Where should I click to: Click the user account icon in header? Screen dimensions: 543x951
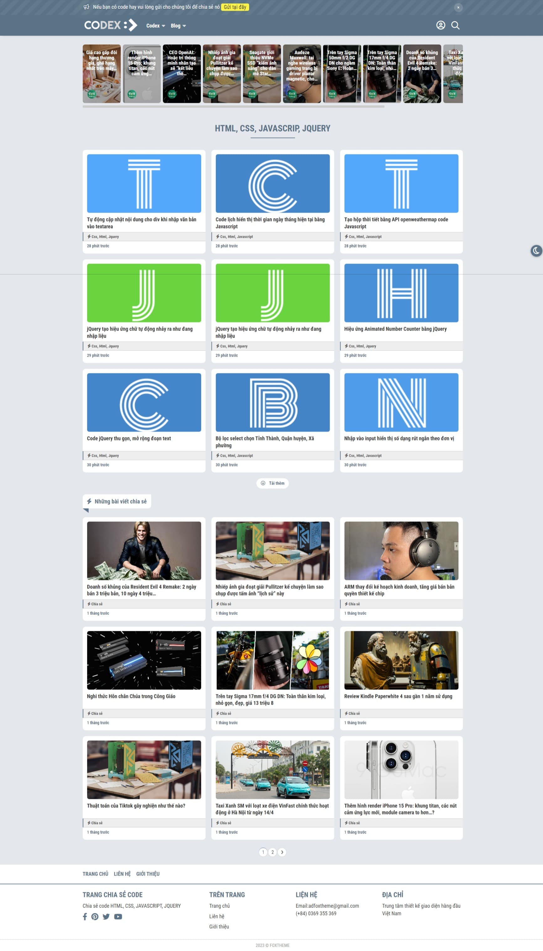441,25
